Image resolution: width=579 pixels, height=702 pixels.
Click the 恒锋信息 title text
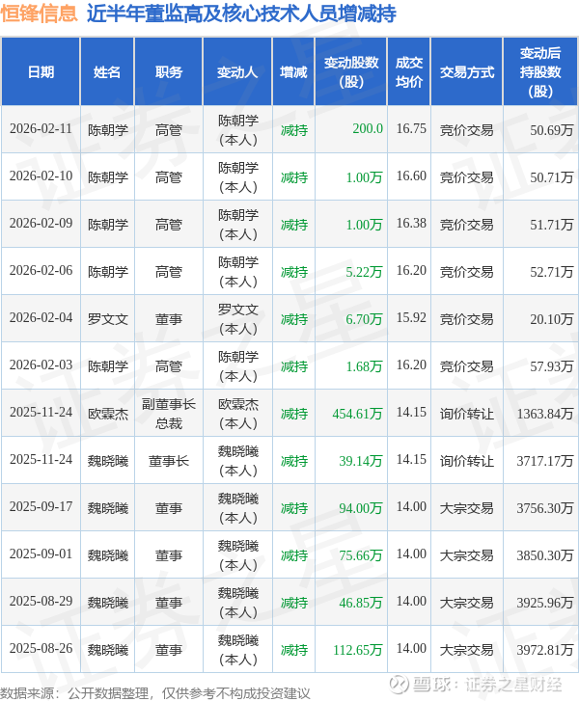coord(39,13)
